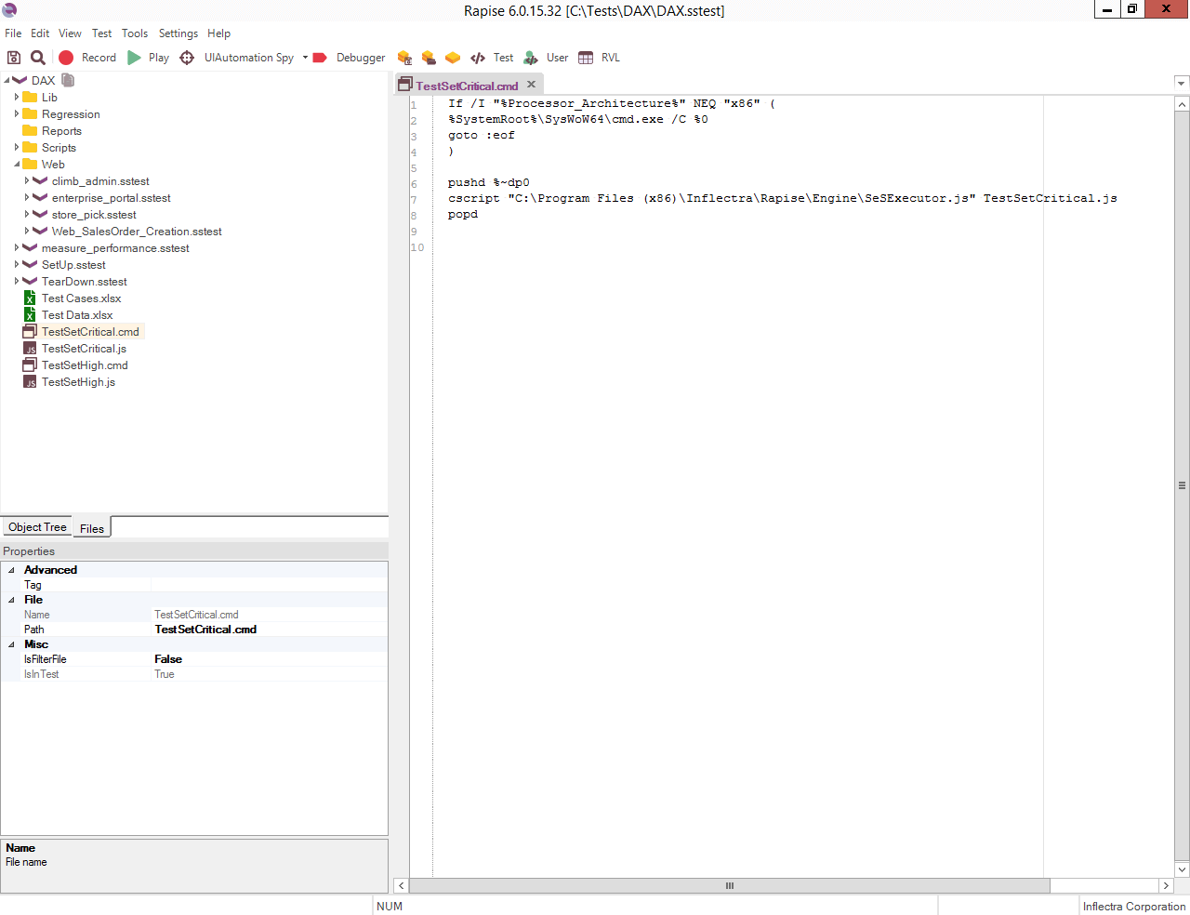Click the second orange box icon with folder
The image size is (1190, 915).
pos(429,58)
